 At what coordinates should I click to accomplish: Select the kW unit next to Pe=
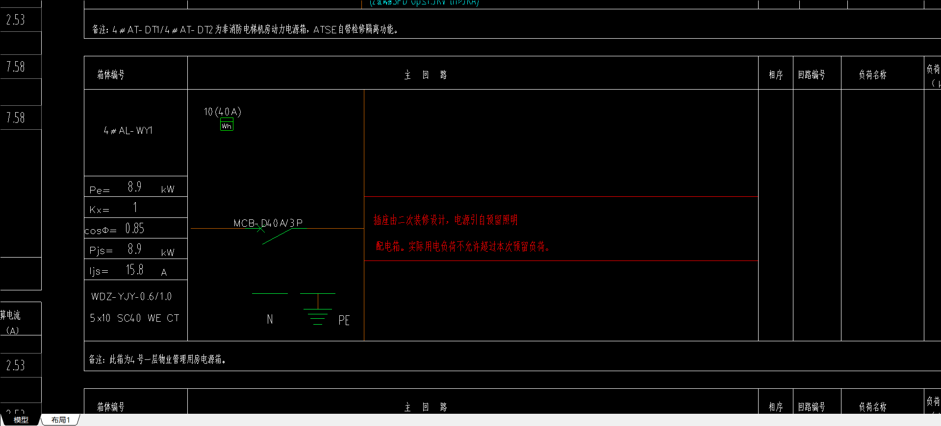[168, 189]
